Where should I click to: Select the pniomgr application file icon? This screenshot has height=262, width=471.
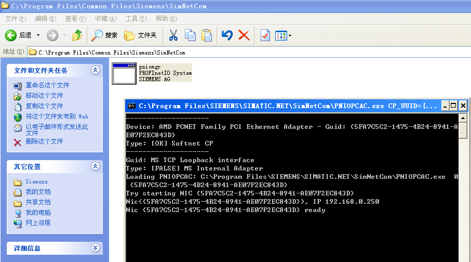point(124,73)
